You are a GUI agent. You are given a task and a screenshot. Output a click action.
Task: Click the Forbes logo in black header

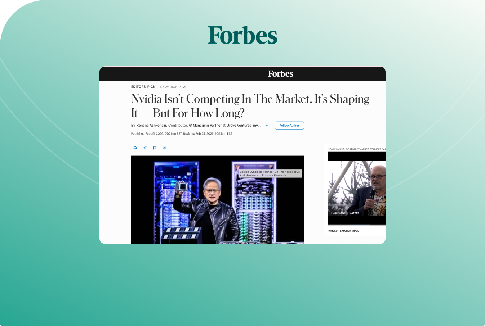click(280, 74)
